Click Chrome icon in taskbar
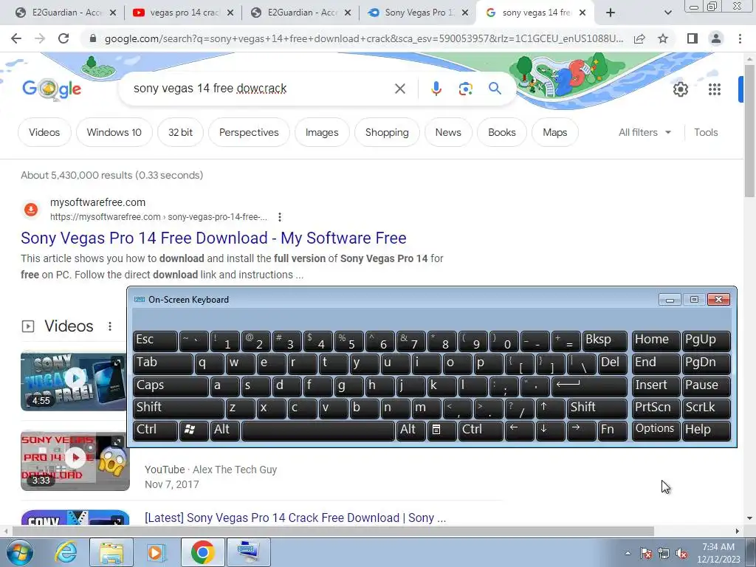This screenshot has width=756, height=567. click(202, 552)
